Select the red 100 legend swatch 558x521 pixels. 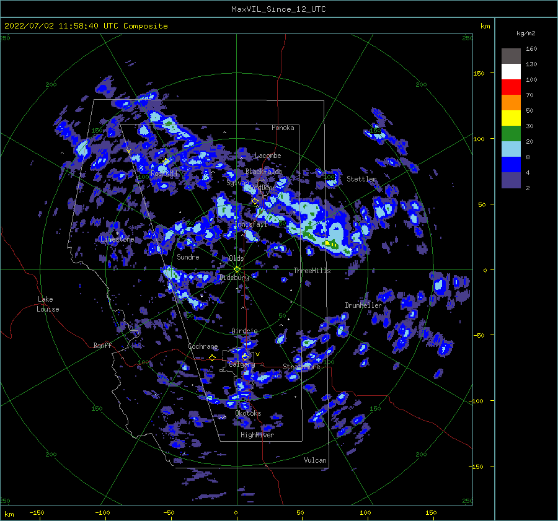tap(511, 87)
